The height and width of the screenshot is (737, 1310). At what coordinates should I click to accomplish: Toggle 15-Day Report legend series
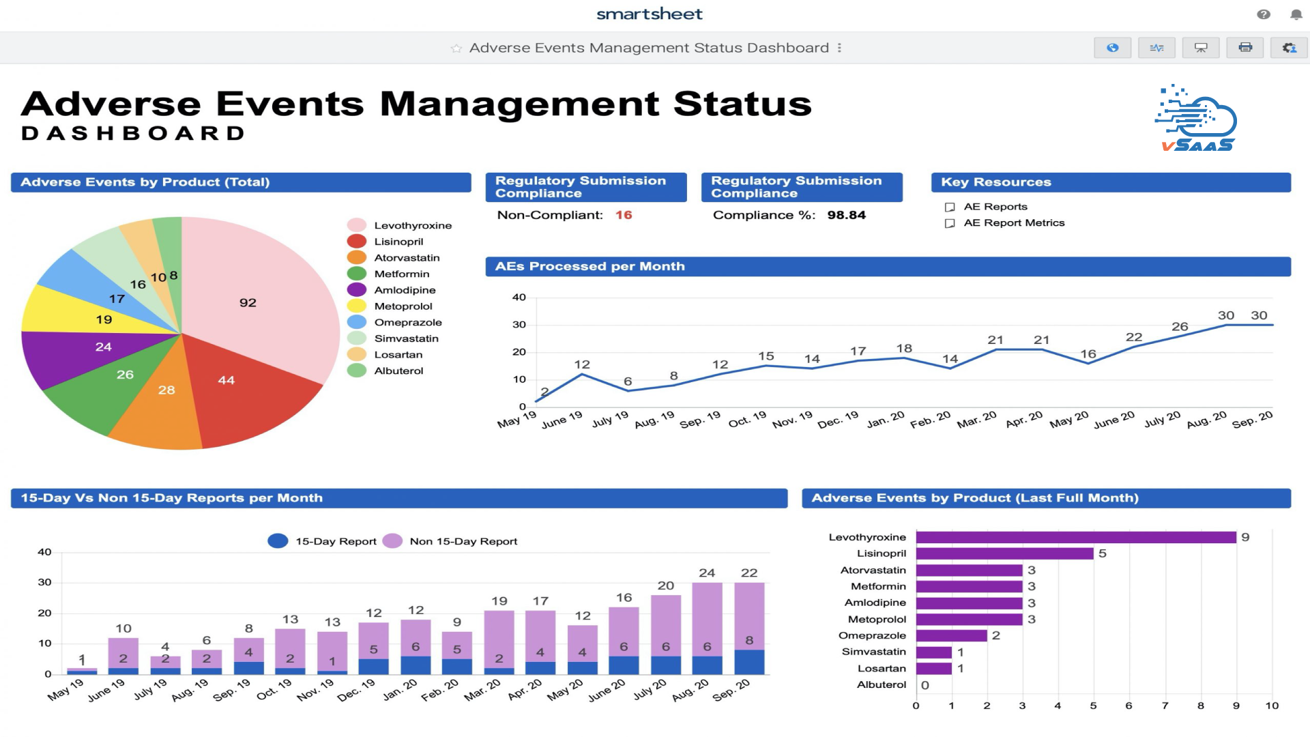[278, 541]
